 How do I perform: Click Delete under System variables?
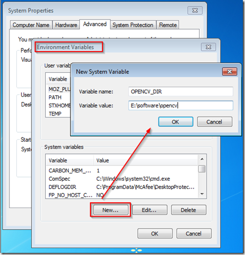[189, 210]
